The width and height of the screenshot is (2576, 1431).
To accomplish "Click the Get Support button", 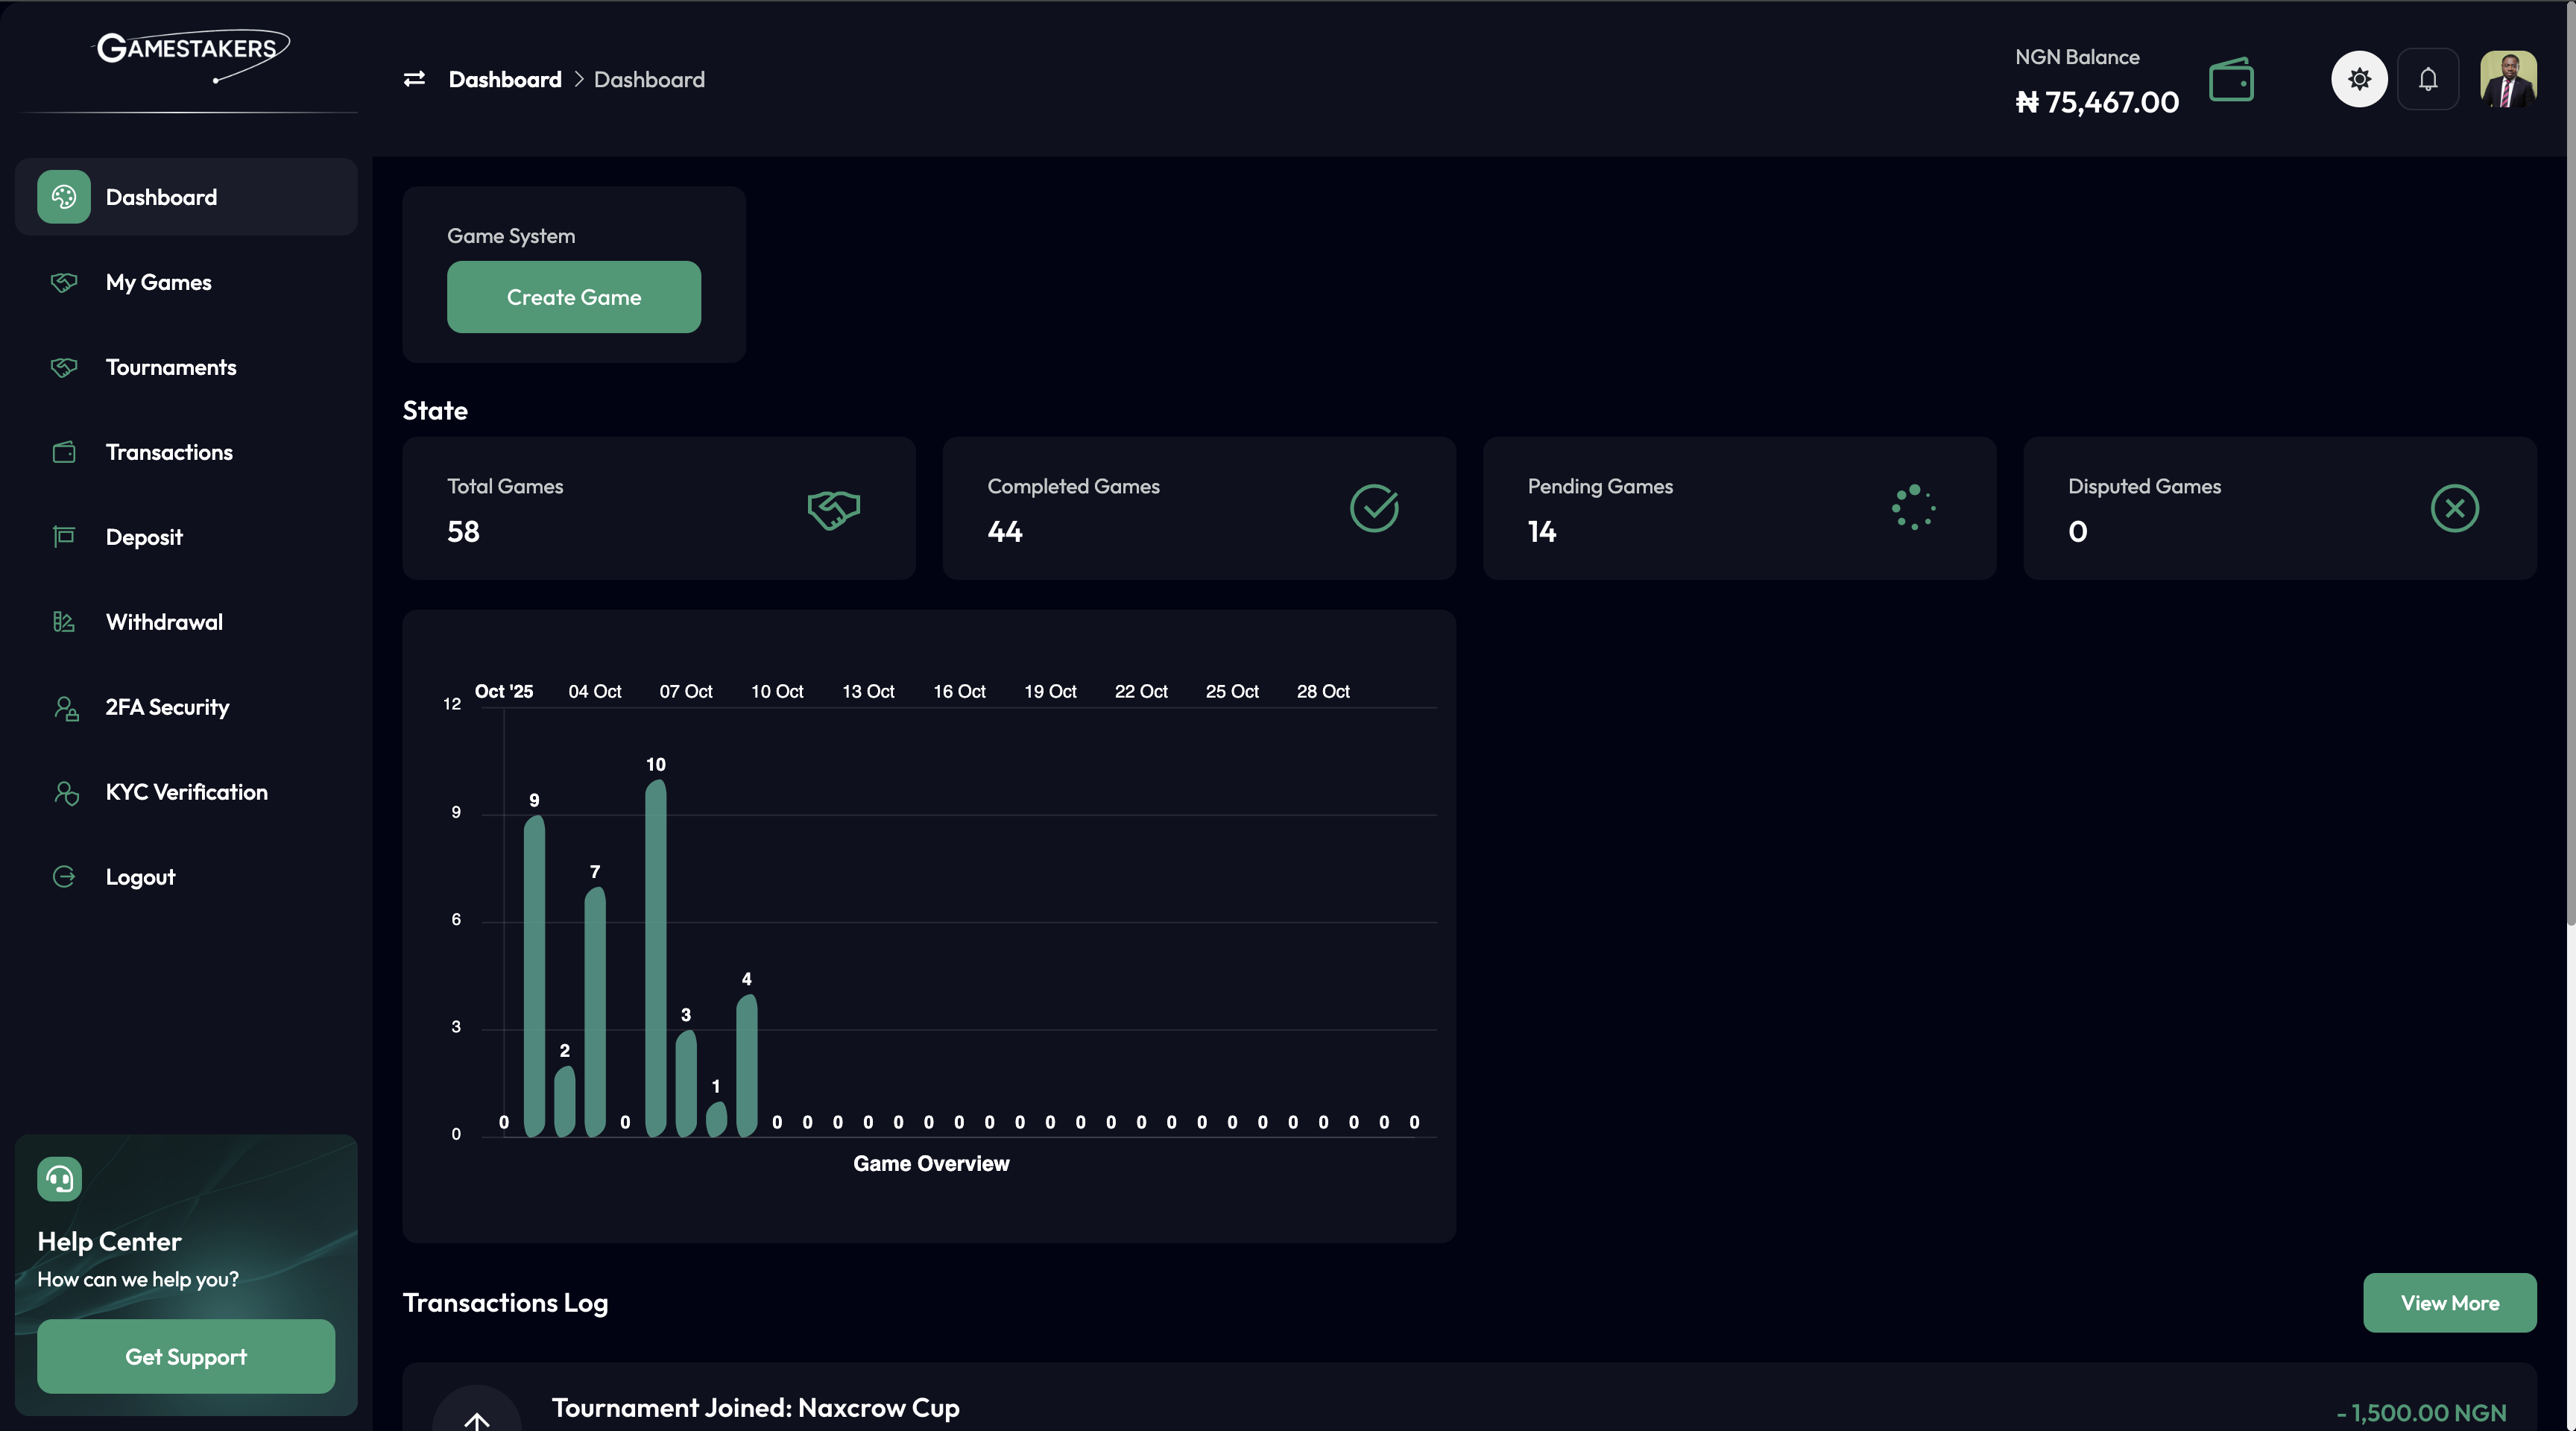I will [x=185, y=1357].
